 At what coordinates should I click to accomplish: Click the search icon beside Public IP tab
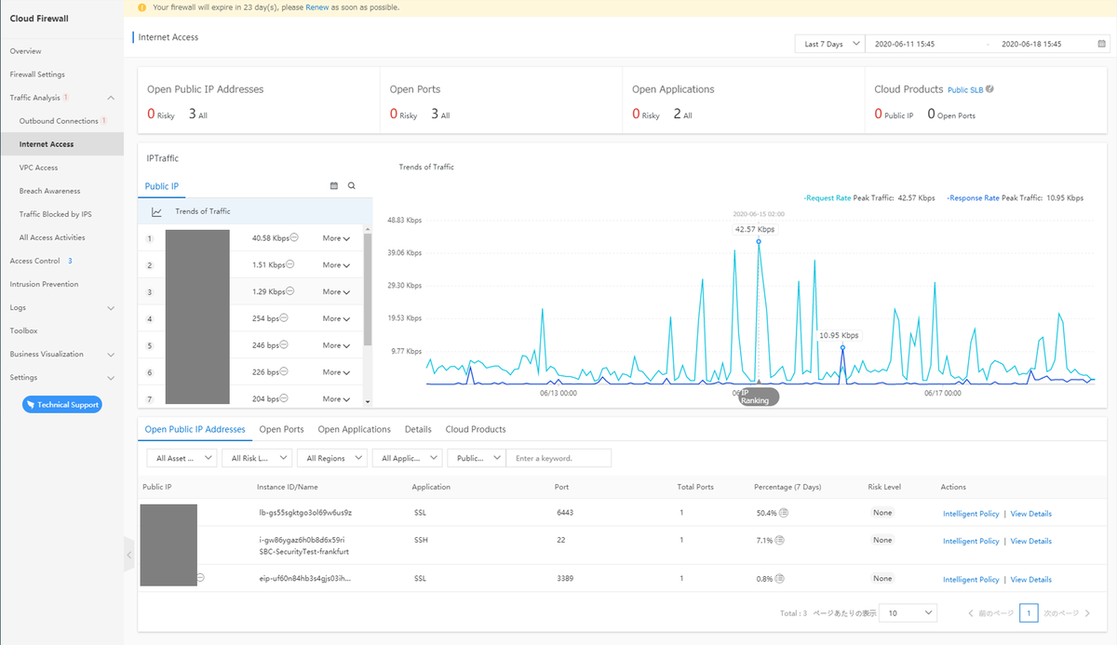(x=352, y=186)
